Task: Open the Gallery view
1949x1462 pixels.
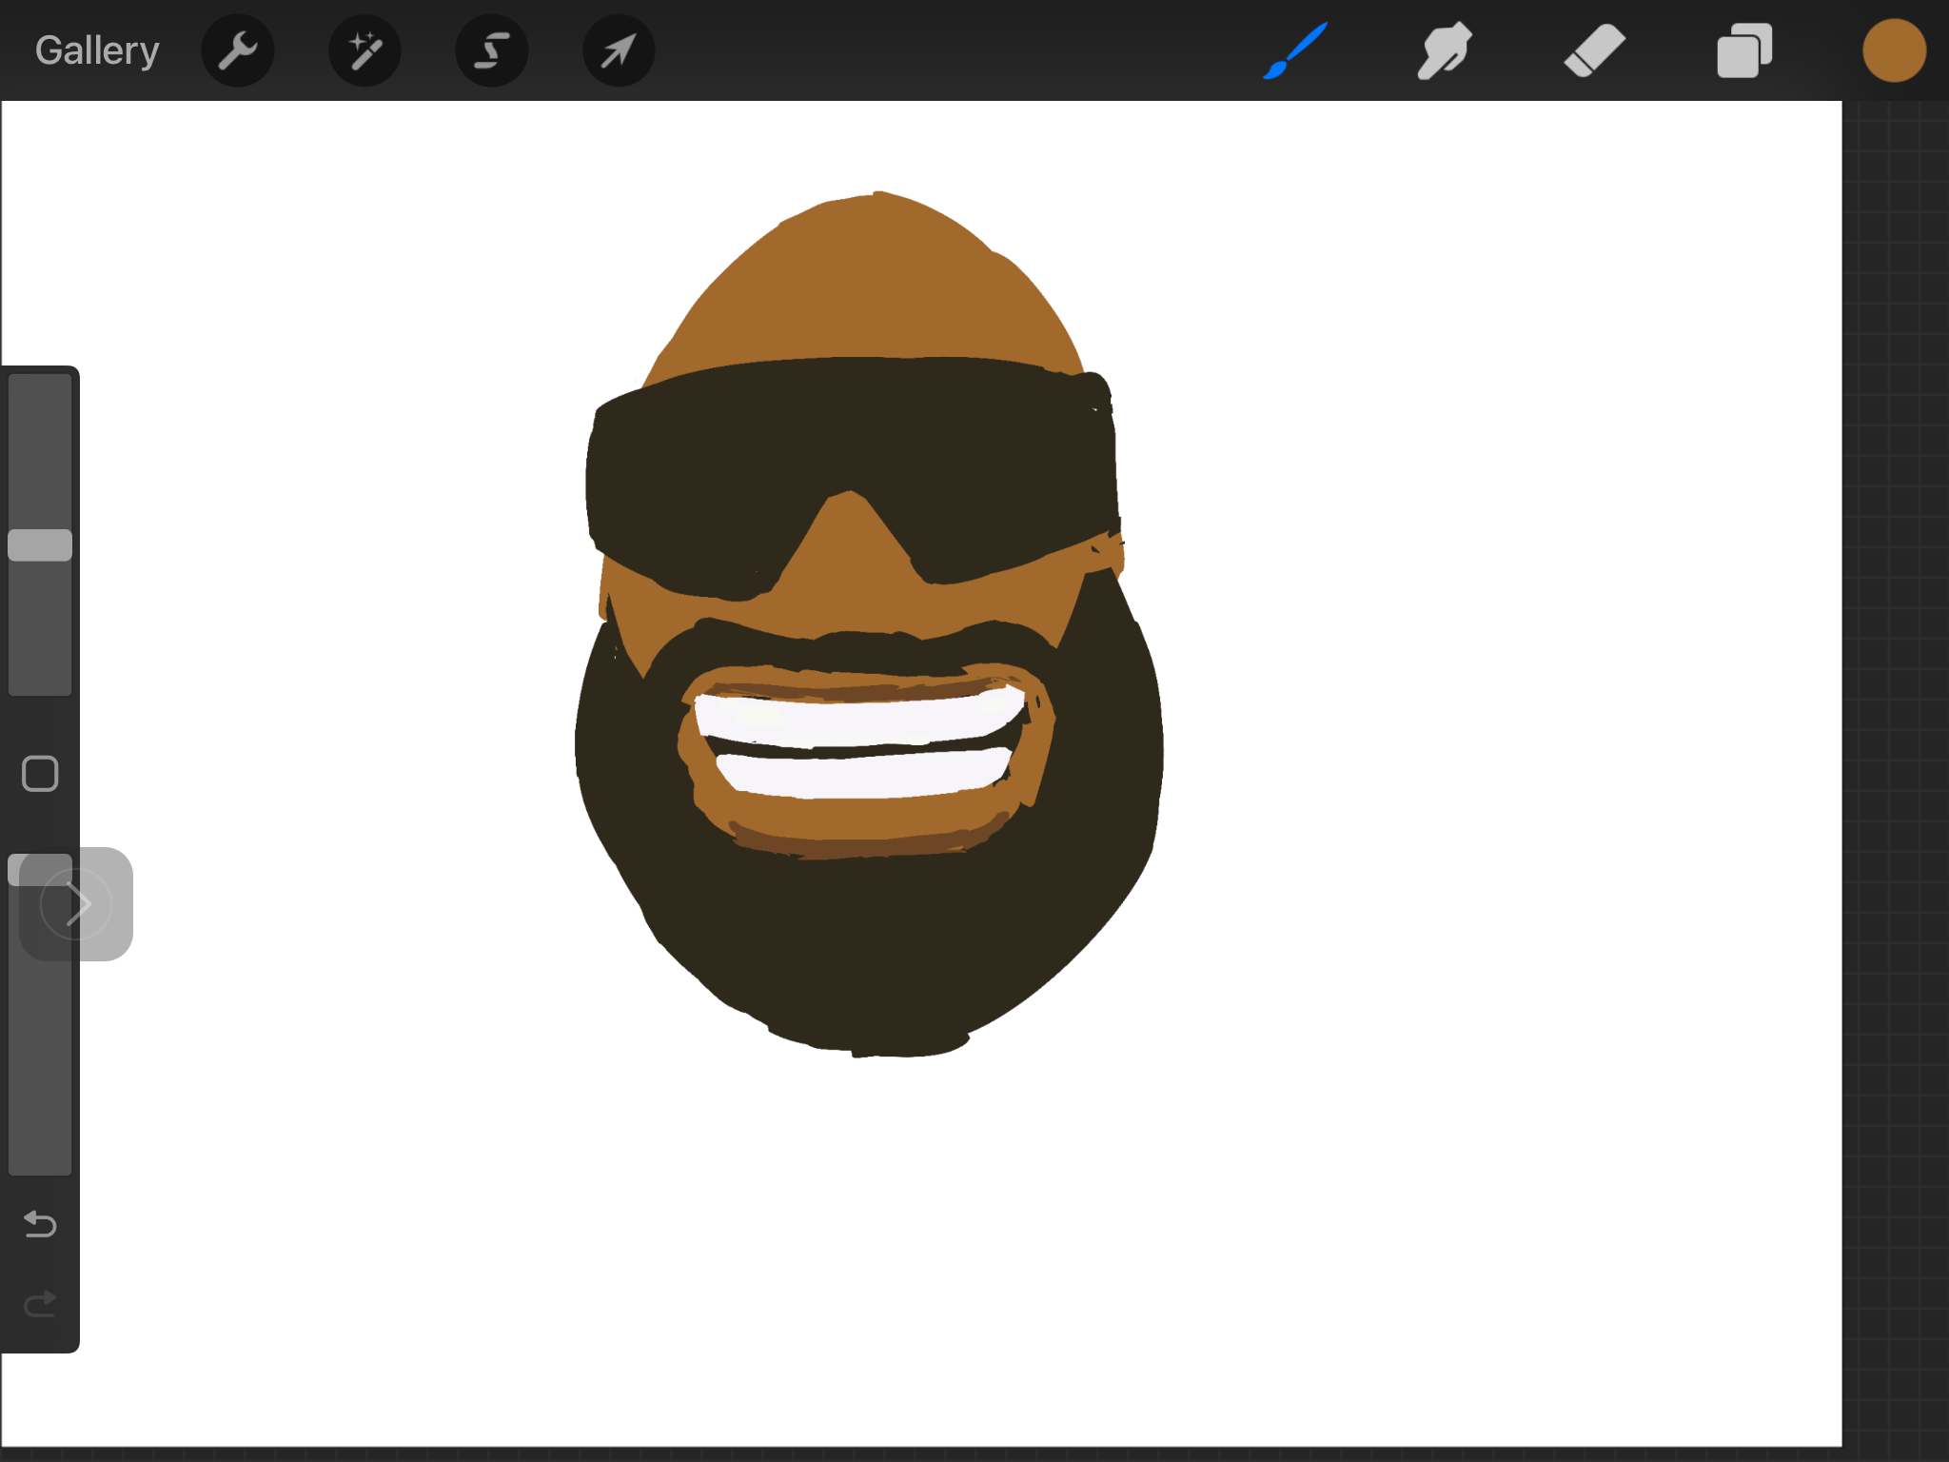Action: [x=97, y=50]
